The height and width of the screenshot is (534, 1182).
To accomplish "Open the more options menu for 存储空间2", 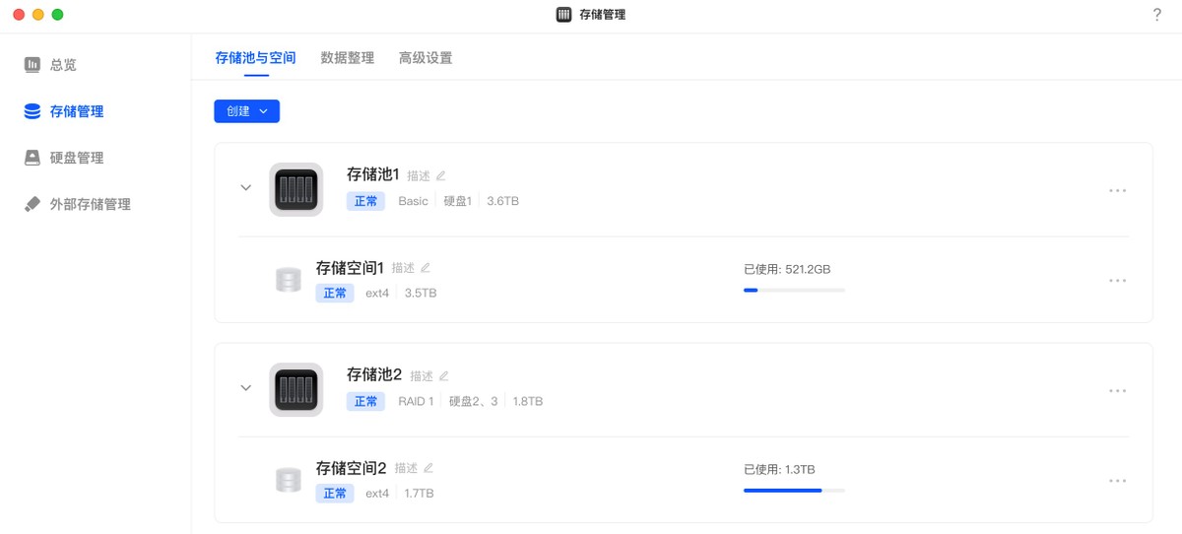I will (1117, 481).
